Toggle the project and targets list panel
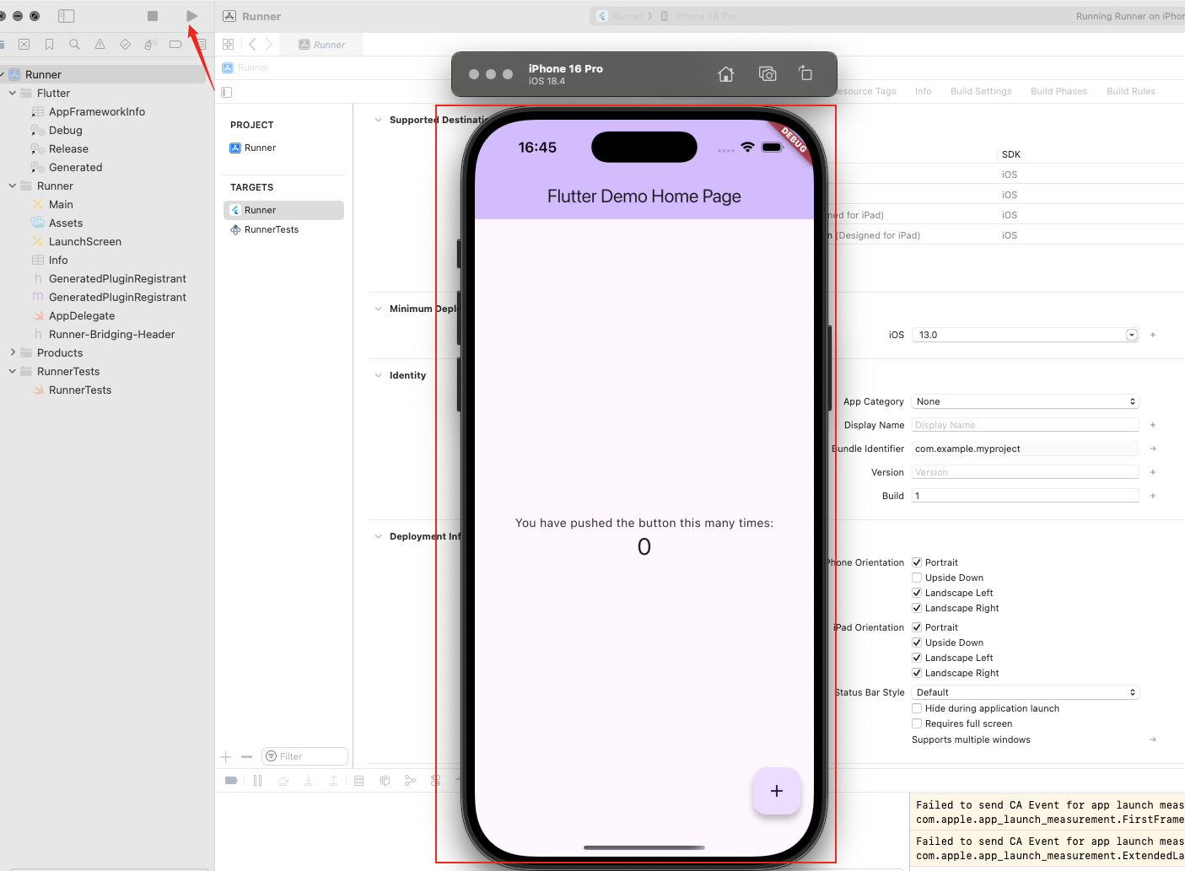The width and height of the screenshot is (1185, 871). [227, 92]
